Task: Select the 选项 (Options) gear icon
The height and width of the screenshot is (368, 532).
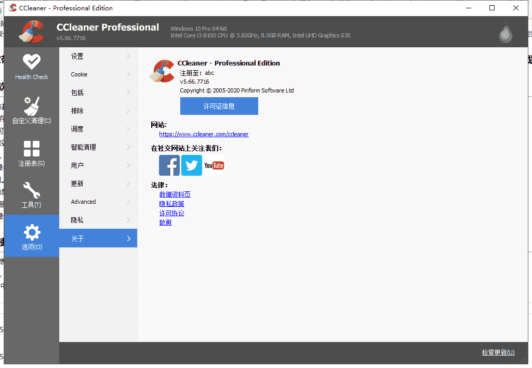Action: pyautogui.click(x=32, y=236)
